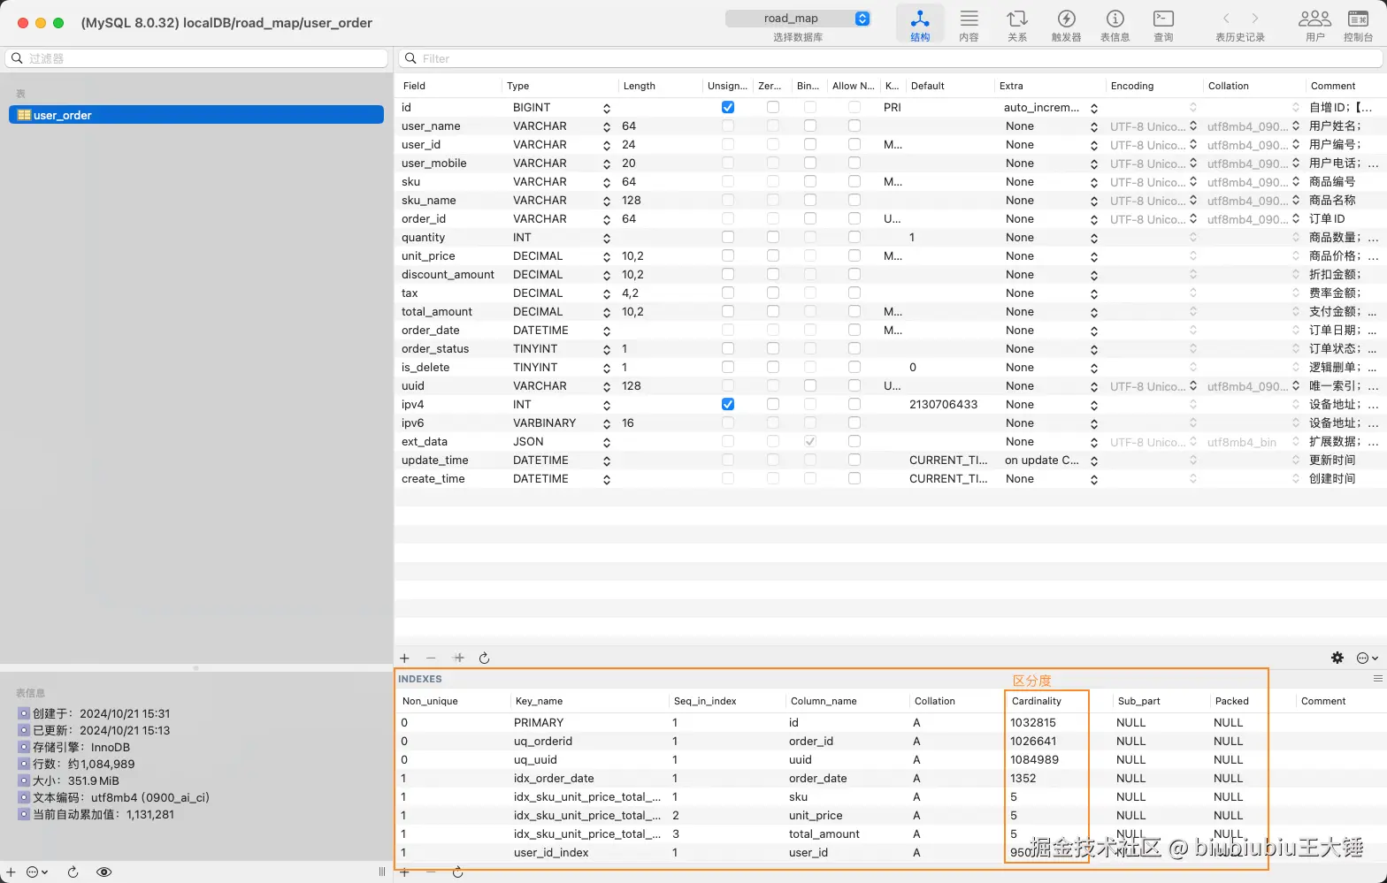Refresh the indexes list
1387x883 pixels.
tap(457, 872)
